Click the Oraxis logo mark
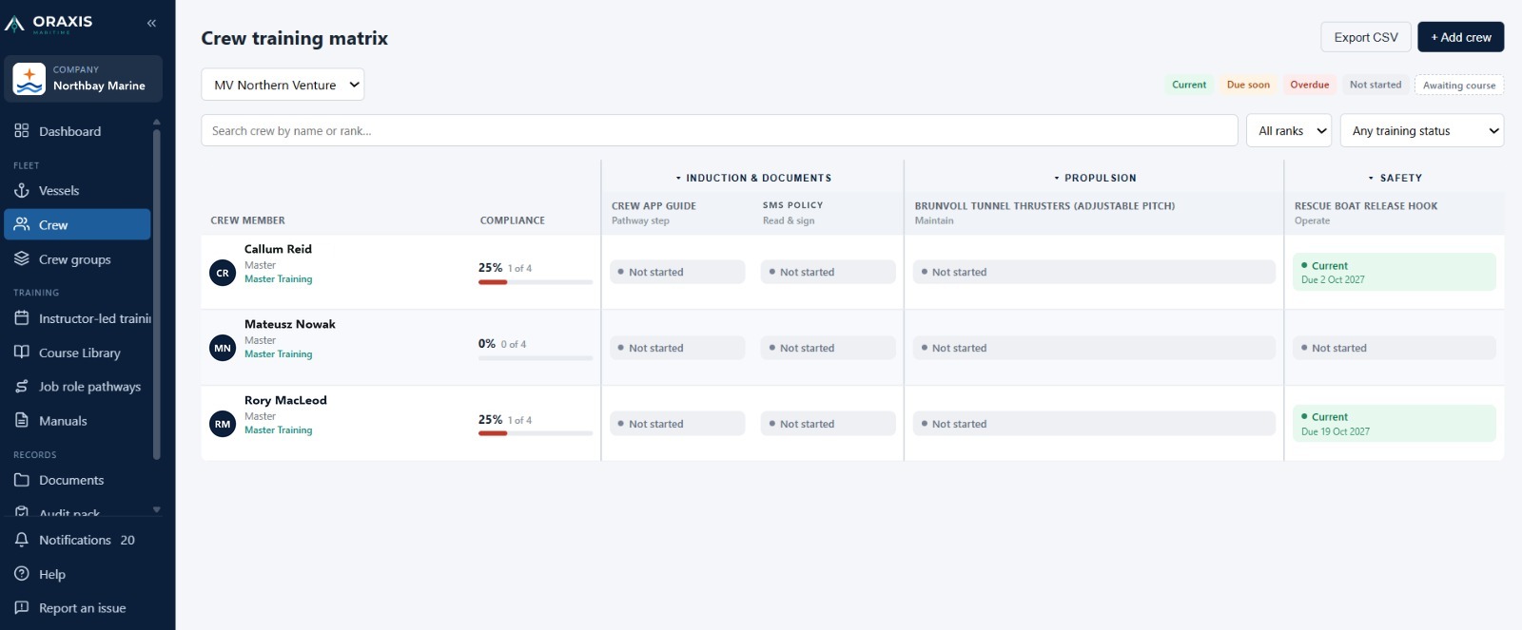This screenshot has height=630, width=1522. [x=14, y=24]
